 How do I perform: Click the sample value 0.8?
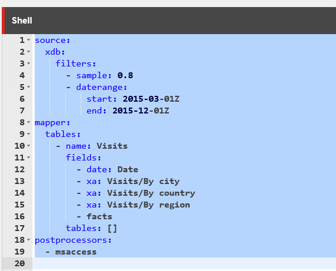point(125,75)
